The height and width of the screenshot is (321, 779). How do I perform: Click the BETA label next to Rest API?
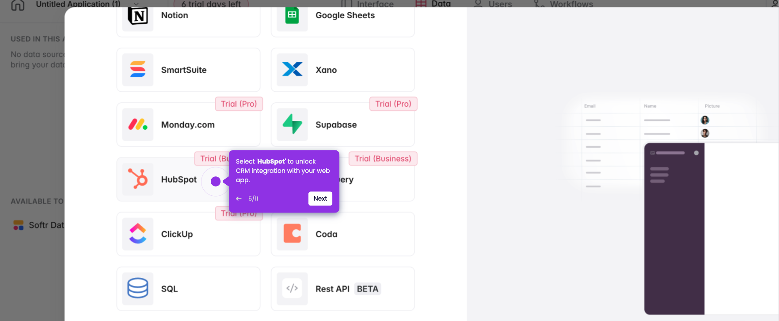(368, 289)
